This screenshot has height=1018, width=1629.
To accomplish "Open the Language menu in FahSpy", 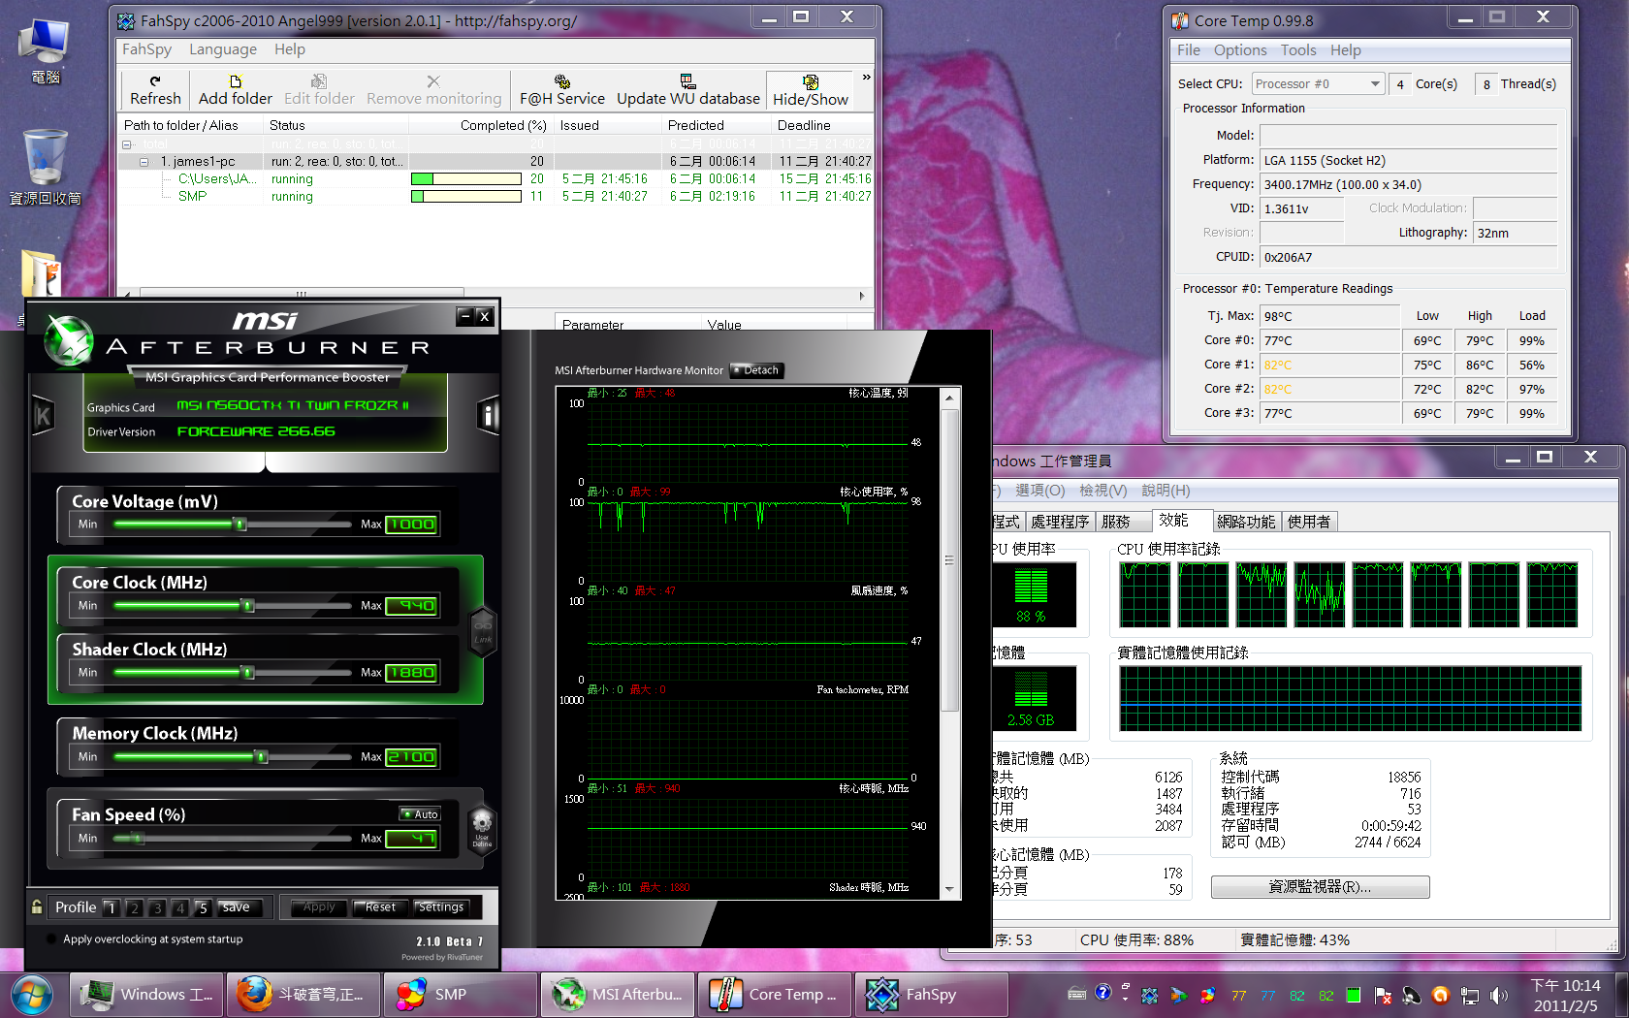I will [x=223, y=49].
